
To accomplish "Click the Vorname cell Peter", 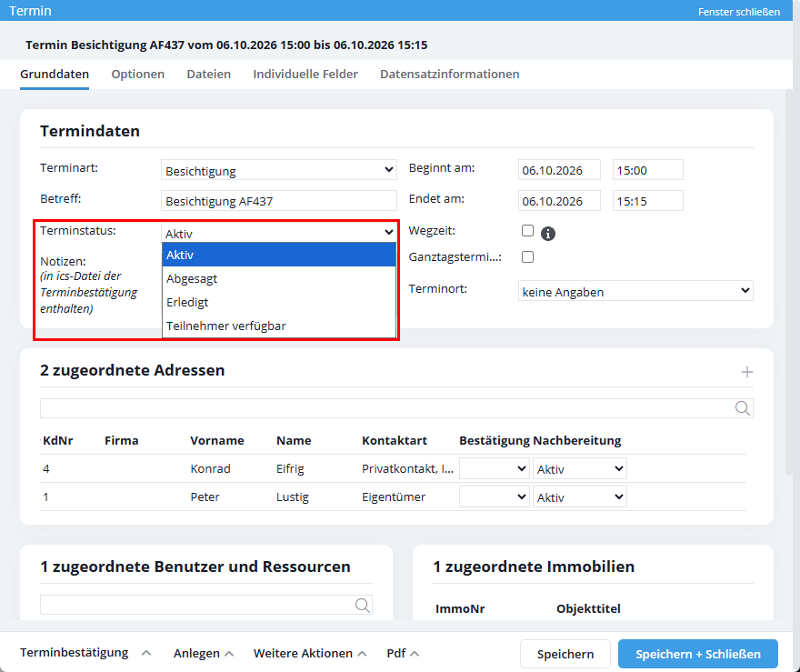I will (x=205, y=497).
